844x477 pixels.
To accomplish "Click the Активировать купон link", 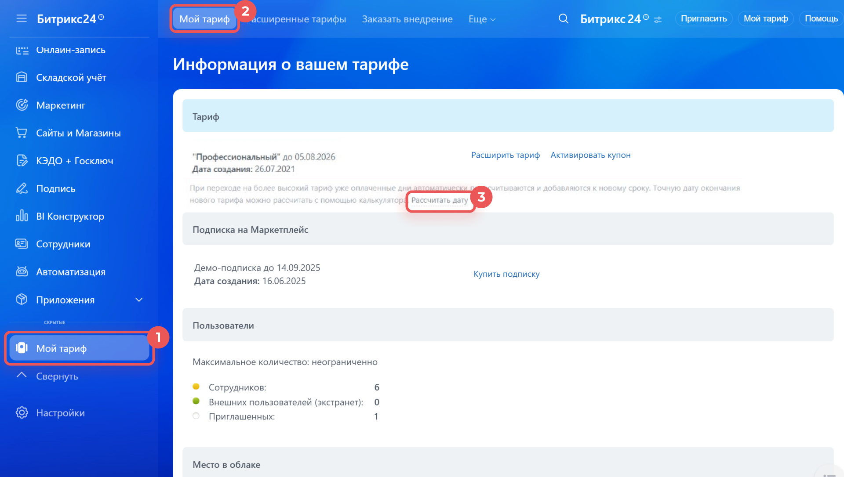I will coord(590,155).
